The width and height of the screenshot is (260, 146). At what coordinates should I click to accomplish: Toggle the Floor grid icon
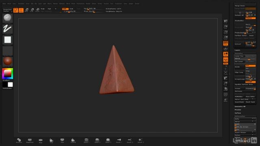225,49
